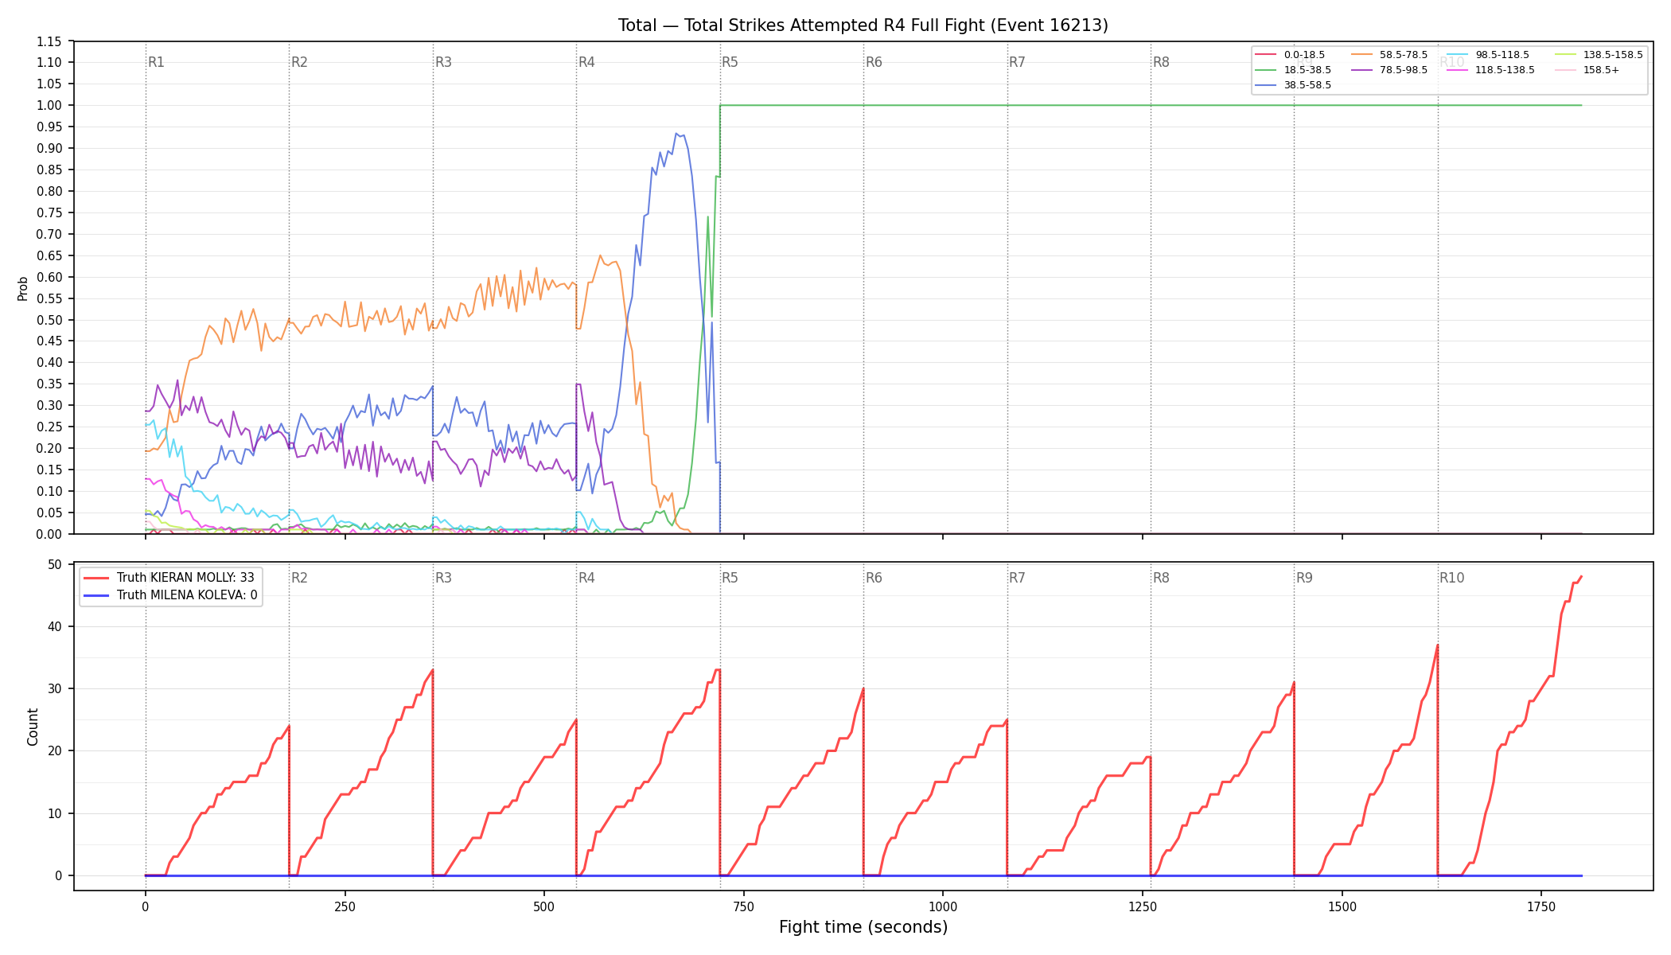Click the 30 tick on the Count axis

55,688
